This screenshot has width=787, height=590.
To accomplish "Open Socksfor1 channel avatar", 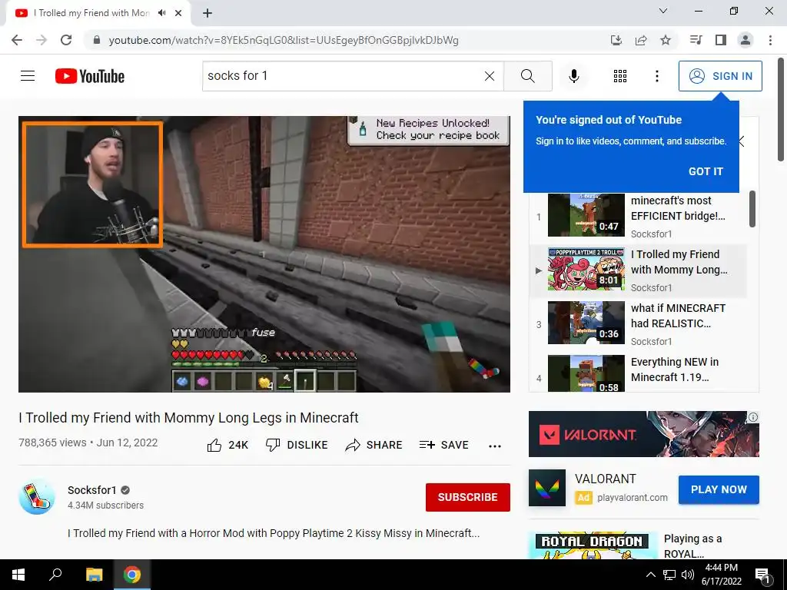I will [x=37, y=497].
